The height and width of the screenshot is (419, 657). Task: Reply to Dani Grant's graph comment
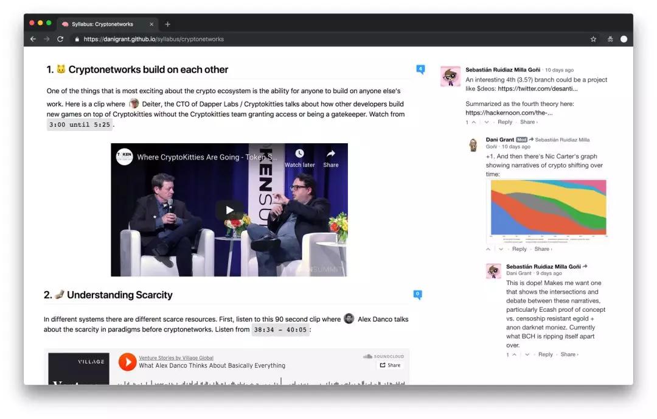[519, 249]
